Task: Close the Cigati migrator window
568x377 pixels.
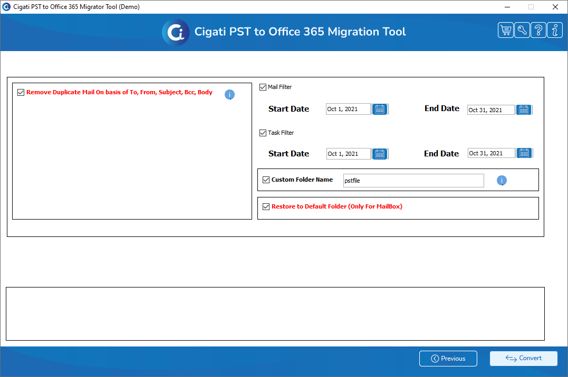Action: pos(555,7)
